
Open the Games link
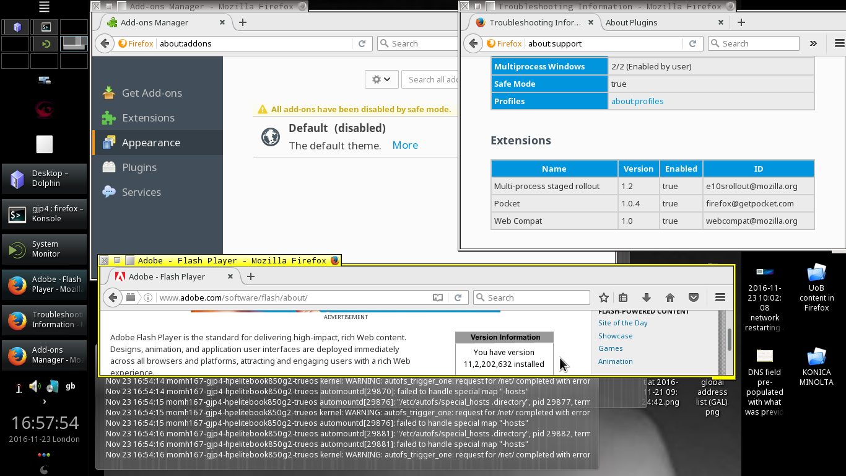pos(611,348)
